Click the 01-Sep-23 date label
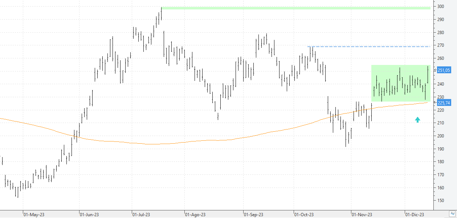The width and height of the screenshot is (457, 218). (253, 215)
